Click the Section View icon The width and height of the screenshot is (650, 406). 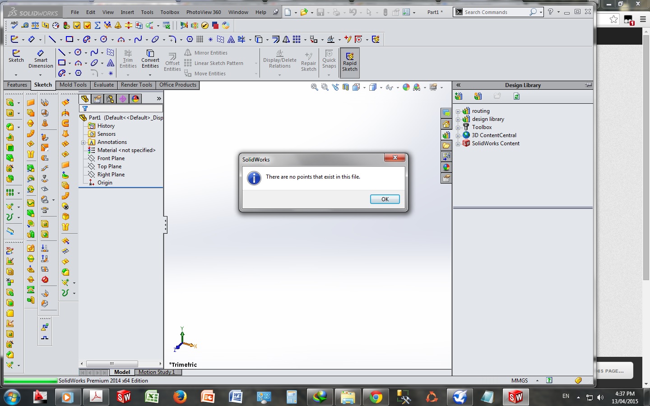pyautogui.click(x=346, y=87)
